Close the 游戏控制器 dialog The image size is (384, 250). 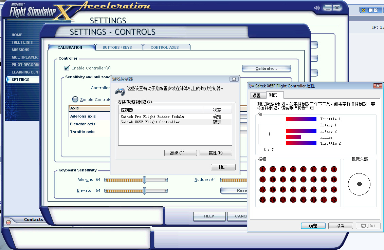(x=234, y=79)
